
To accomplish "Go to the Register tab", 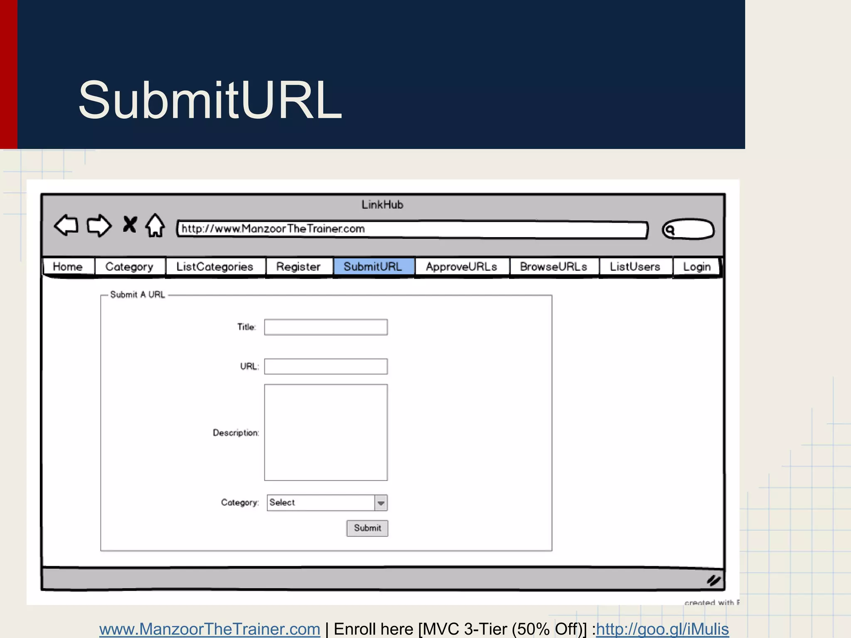I will (x=299, y=267).
